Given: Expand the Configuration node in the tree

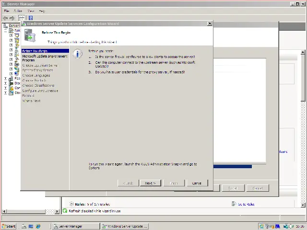Looking at the screenshot, I should [x=6, y=88].
